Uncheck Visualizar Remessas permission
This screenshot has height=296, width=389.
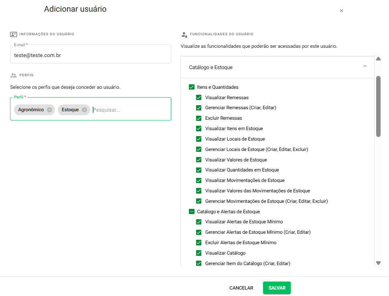(x=199, y=97)
